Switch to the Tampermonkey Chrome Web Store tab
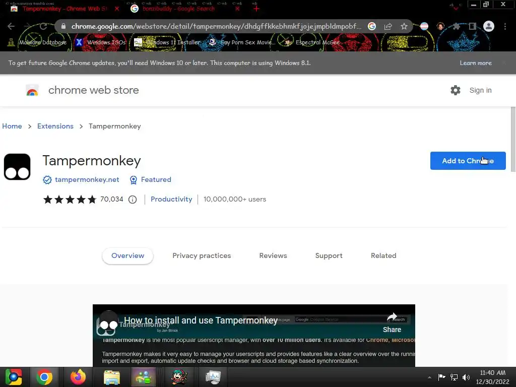The width and height of the screenshot is (516, 387). pyautogui.click(x=65, y=9)
